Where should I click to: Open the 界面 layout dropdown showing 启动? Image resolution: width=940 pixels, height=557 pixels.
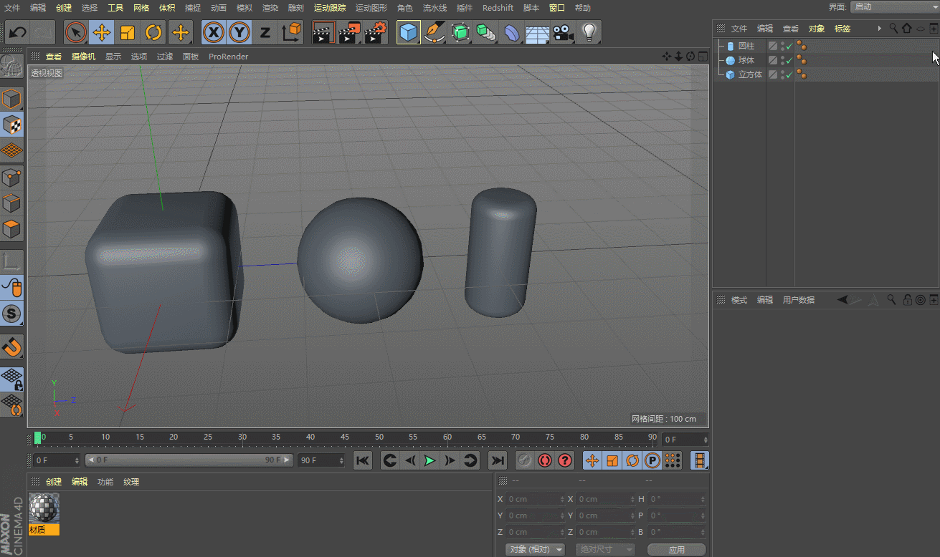point(894,7)
